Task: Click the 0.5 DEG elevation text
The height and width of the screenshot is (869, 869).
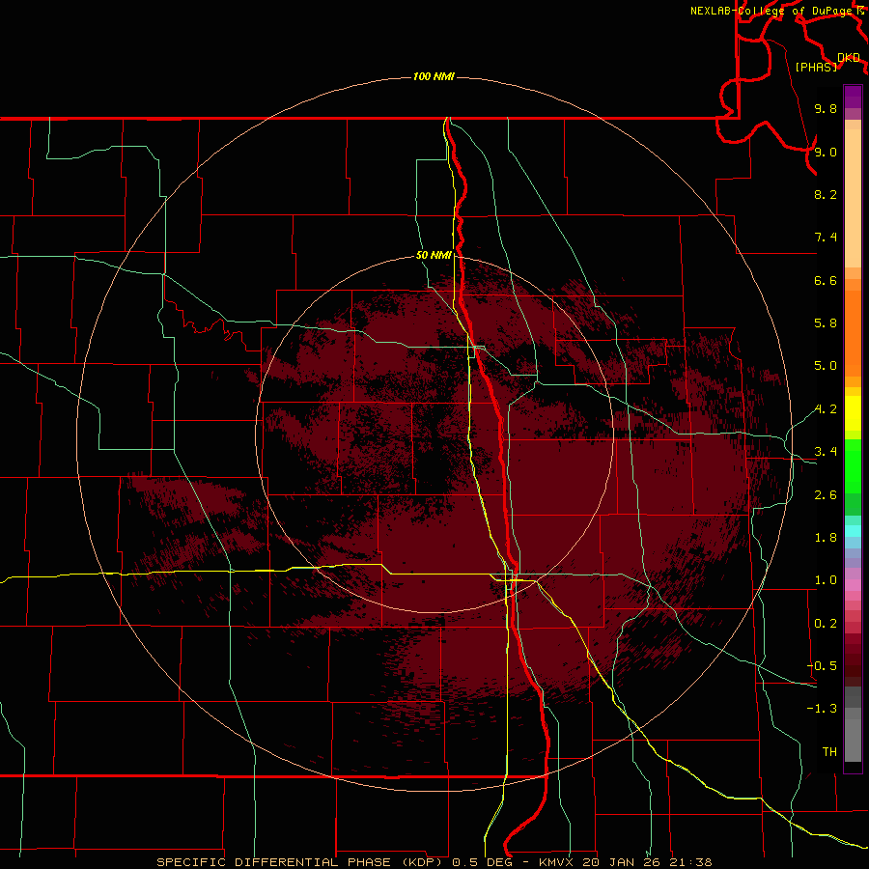Action: pos(480,862)
